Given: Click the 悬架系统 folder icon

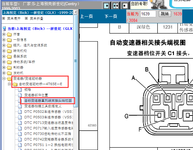Looking at the screenshot, I should 9,57.
